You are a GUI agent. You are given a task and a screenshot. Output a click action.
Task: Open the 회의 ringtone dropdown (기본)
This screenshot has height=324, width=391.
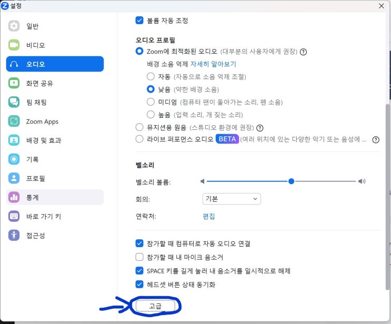point(232,199)
